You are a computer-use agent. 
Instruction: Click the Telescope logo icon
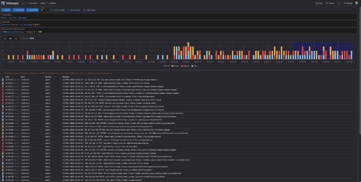4,3
